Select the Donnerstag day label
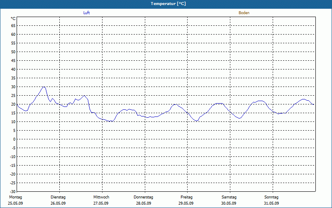This screenshot has width=332, height=208. tap(143, 197)
